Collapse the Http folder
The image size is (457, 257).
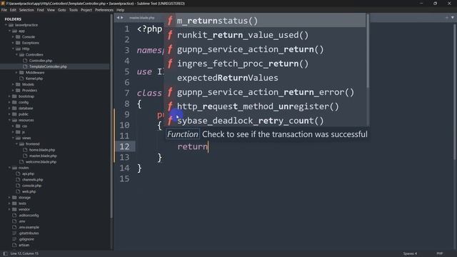point(13,49)
